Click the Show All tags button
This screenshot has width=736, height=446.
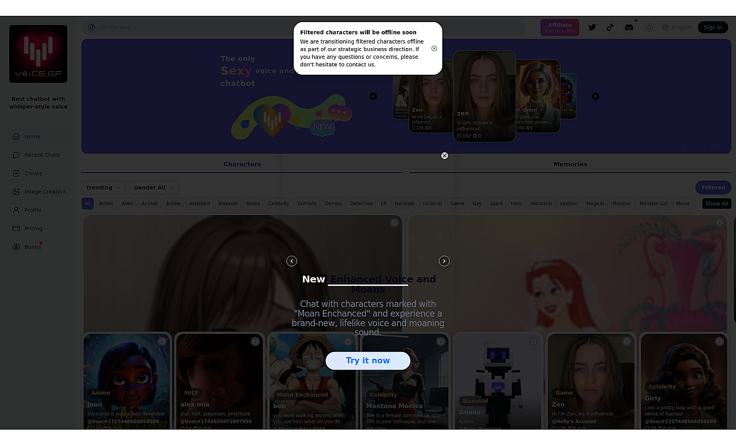click(717, 204)
